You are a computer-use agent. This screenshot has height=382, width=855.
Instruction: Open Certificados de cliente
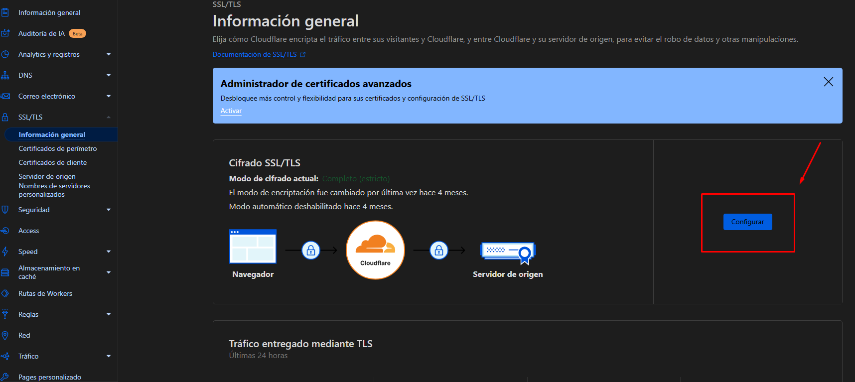coord(53,162)
